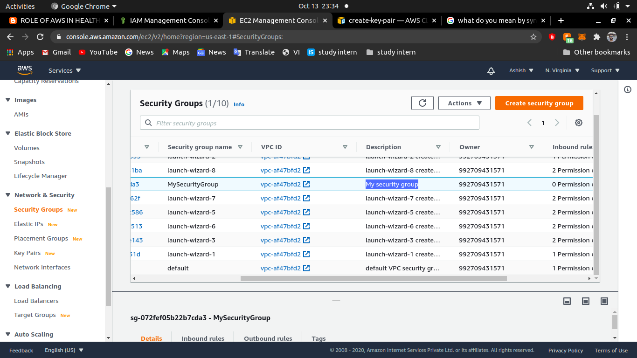The width and height of the screenshot is (637, 358).
Task: Open the Apps bookmark shortcut
Action: point(20,52)
